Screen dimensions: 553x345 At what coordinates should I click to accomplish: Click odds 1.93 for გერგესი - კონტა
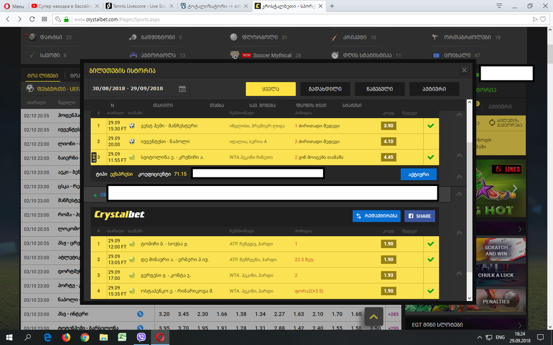click(388, 275)
